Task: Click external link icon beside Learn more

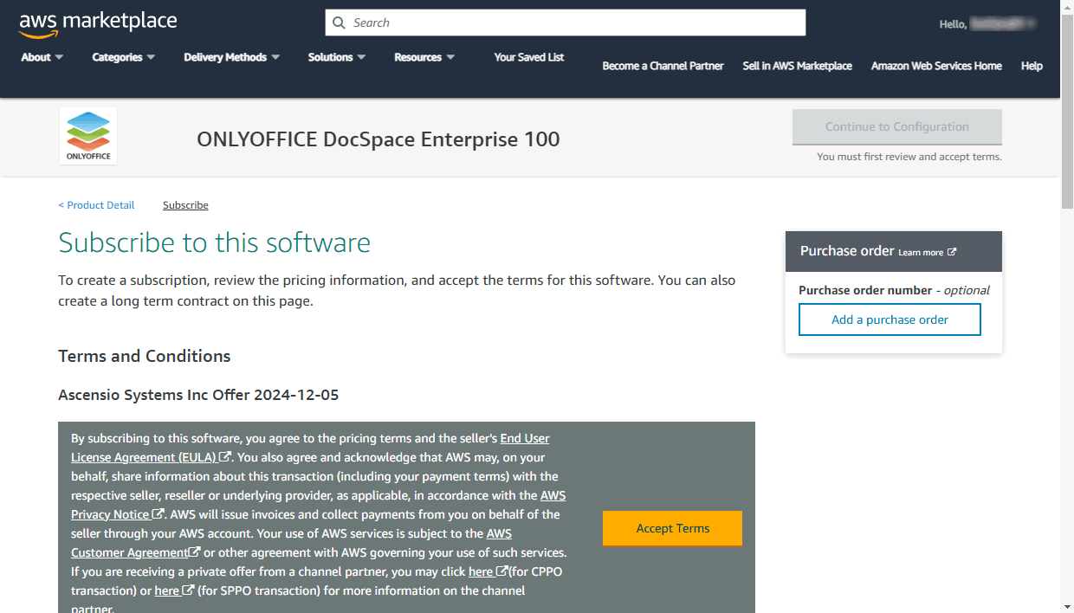Action: click(952, 252)
